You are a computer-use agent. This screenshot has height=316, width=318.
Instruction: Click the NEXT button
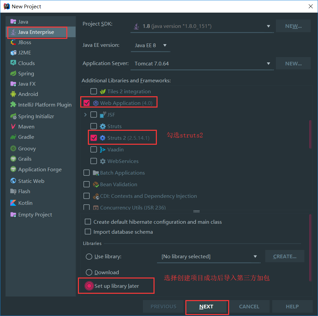pyautogui.click(x=206, y=306)
